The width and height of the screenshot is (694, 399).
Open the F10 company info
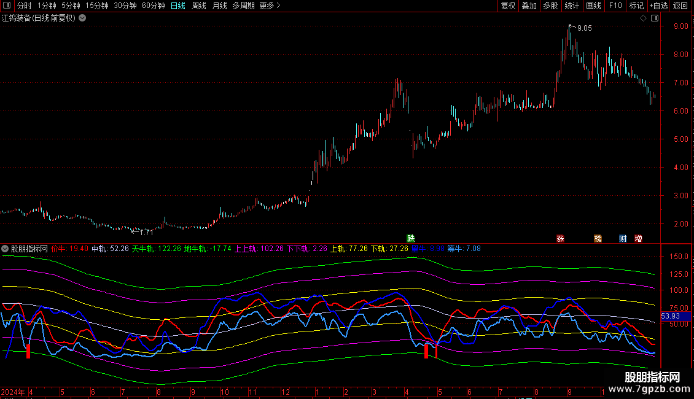point(615,6)
